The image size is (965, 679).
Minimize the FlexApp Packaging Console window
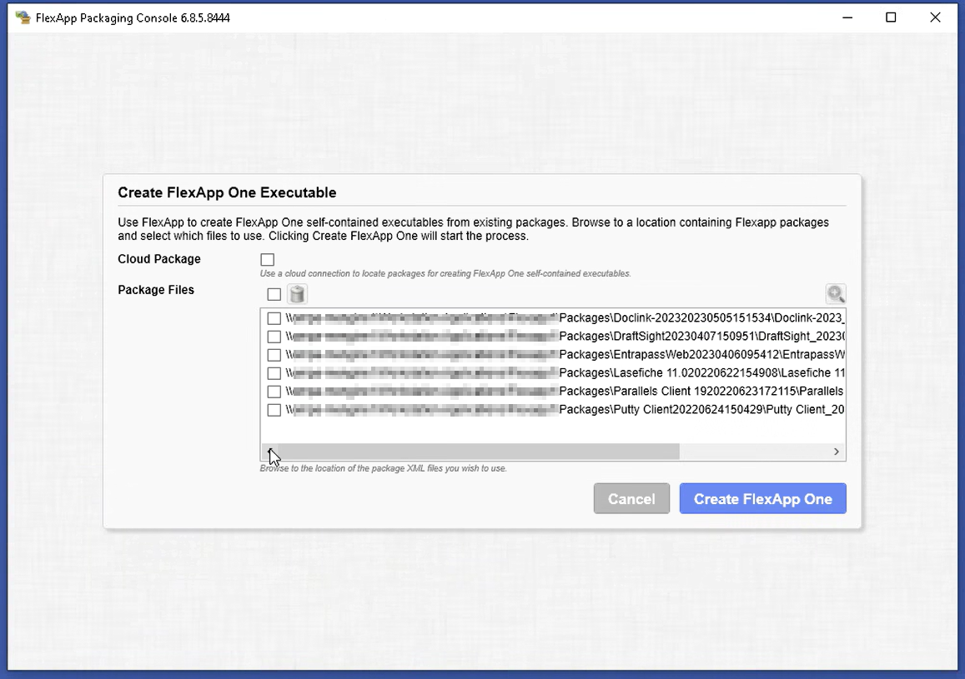tap(847, 17)
